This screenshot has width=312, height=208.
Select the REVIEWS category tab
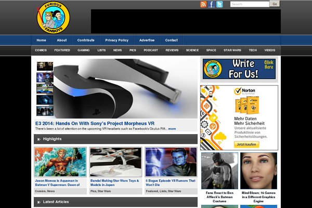point(172,50)
